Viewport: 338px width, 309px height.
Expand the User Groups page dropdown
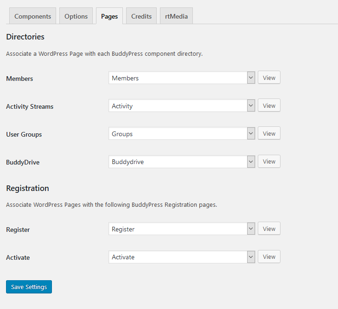[182, 133]
